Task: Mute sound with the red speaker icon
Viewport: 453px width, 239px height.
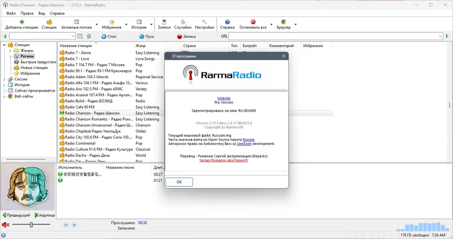Action: [x=5, y=224]
